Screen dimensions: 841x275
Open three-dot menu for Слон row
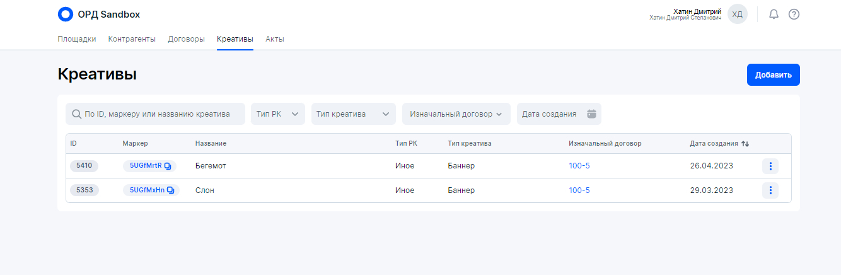pyautogui.click(x=770, y=190)
